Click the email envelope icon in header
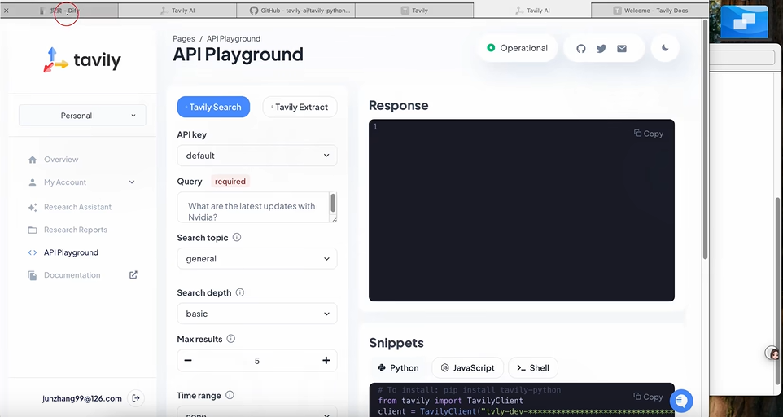This screenshot has height=417, width=783. (x=622, y=48)
